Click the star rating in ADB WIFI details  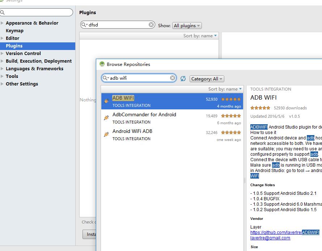tap(260, 108)
